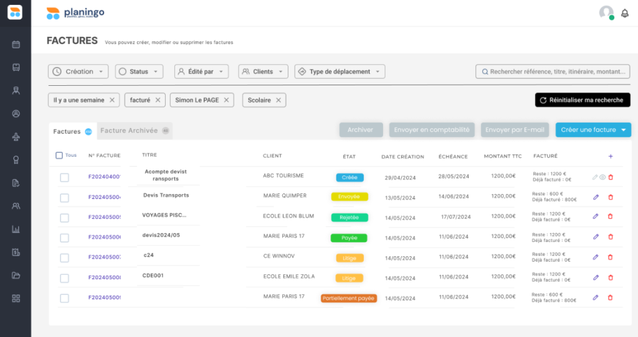Viewport: 638px width, 337px height.
Task: Click Réinitialiser ma recherche button
Action: [x=583, y=100]
